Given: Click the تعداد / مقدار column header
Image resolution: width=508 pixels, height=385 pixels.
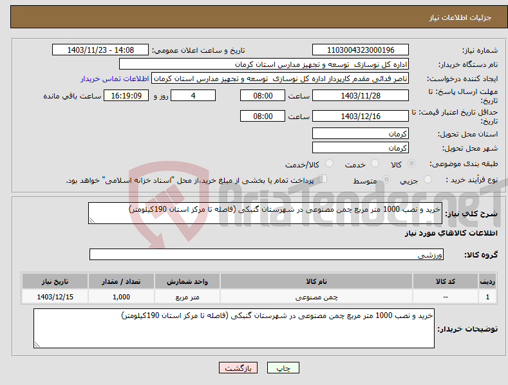Looking at the screenshot, I should pyautogui.click(x=121, y=281).
